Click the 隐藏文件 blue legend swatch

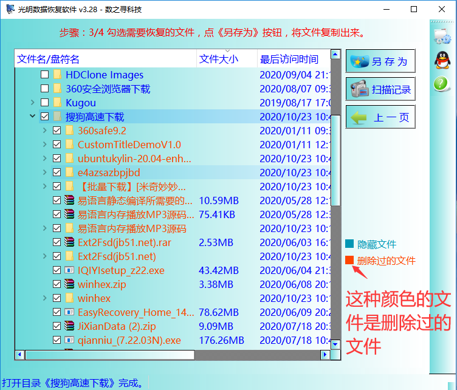[349, 244]
